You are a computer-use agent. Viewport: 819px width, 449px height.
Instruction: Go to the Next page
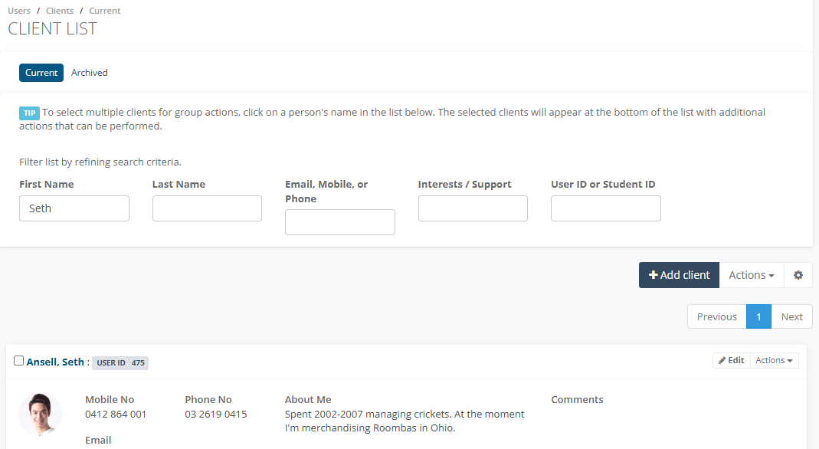tap(791, 316)
